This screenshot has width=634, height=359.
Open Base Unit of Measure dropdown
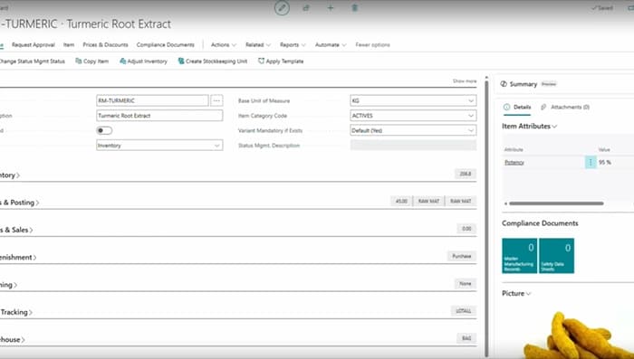(x=471, y=100)
